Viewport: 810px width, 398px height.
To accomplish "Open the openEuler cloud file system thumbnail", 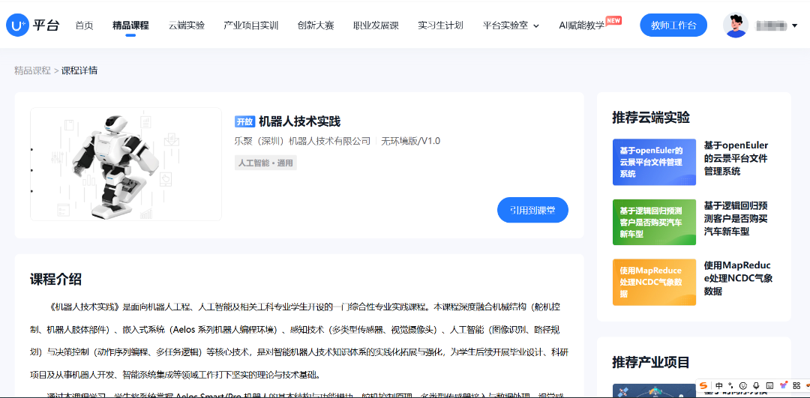I will coord(654,162).
